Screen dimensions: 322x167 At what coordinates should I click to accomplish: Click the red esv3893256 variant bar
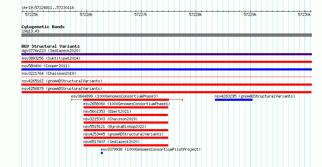click(166, 62)
